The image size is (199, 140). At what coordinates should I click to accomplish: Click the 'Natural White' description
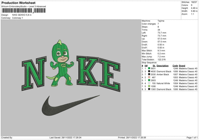163,84
